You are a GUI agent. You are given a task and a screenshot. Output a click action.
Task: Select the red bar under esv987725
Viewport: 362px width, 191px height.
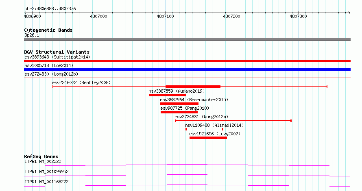179,112
